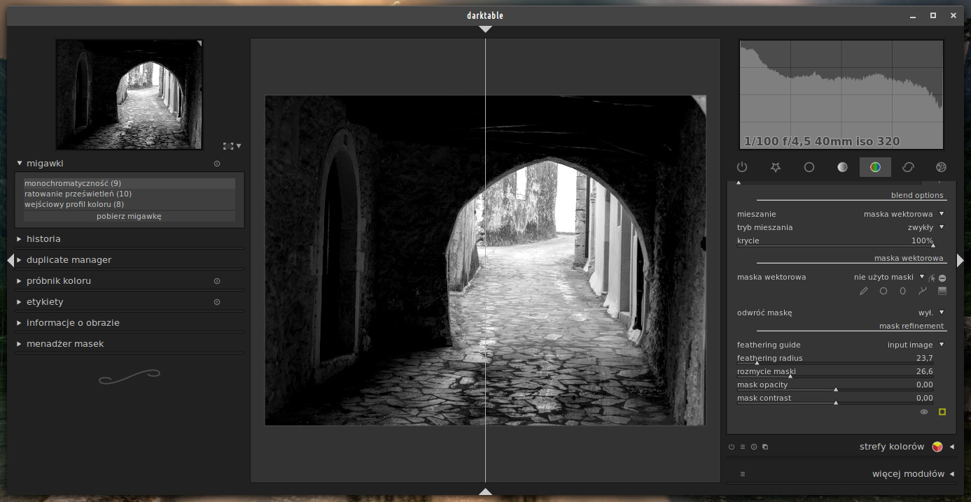Adjust the krycie opacity slider
Screen dimensions: 971x502
click(x=835, y=241)
